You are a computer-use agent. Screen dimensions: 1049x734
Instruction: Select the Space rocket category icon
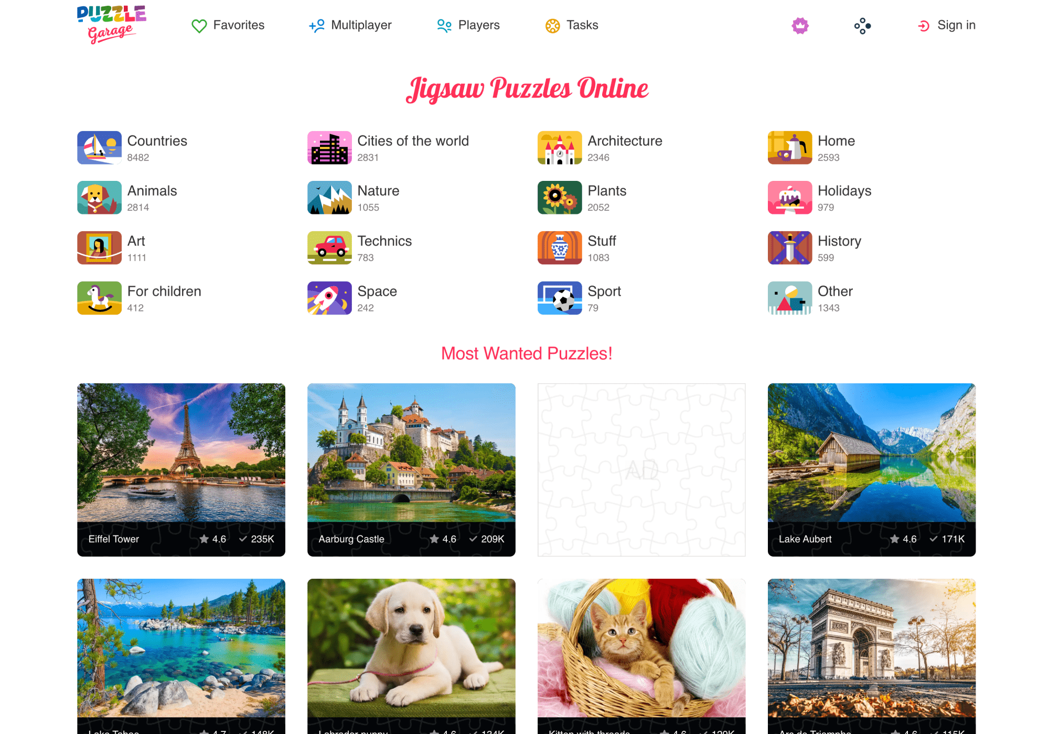tap(329, 298)
